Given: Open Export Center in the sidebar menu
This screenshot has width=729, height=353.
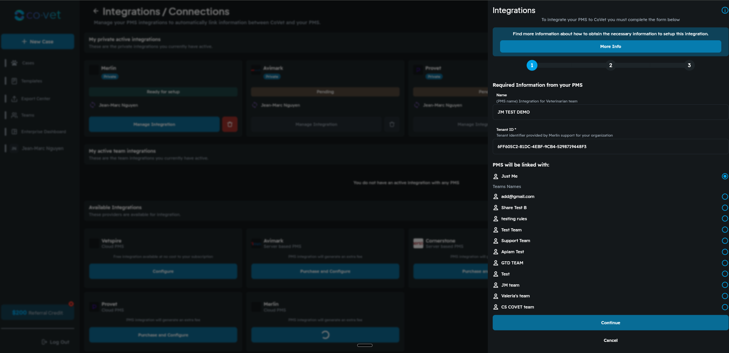Looking at the screenshot, I should point(35,99).
